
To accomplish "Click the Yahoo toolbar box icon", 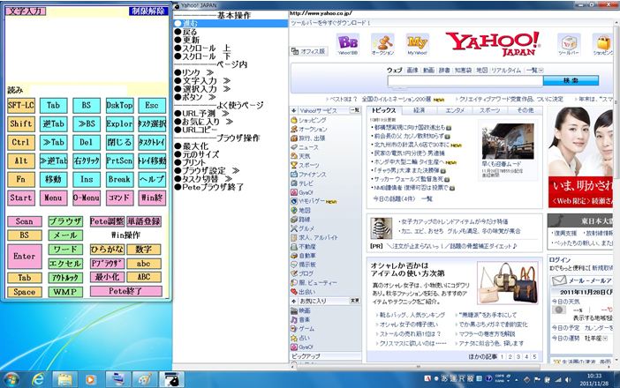I will click(569, 44).
